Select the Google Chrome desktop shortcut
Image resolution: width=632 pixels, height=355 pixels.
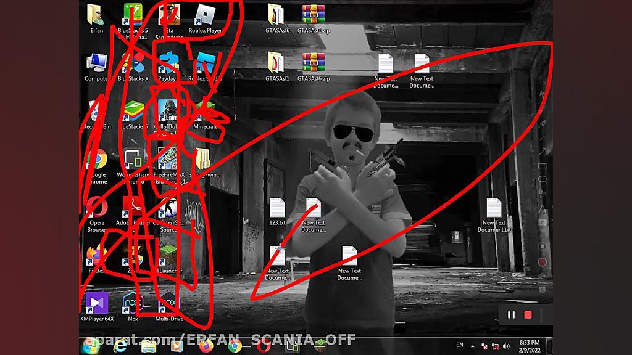click(x=97, y=160)
